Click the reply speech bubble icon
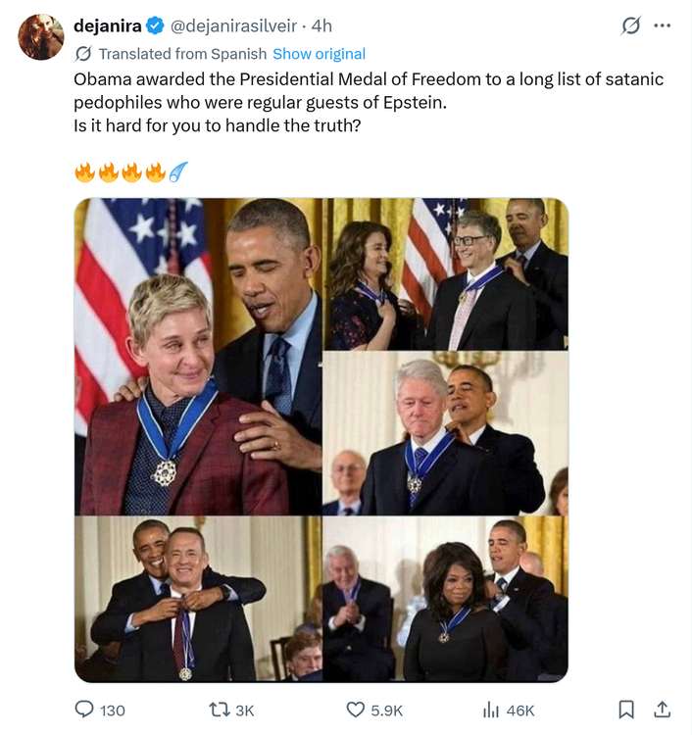This screenshot has width=692, height=735. click(85, 710)
